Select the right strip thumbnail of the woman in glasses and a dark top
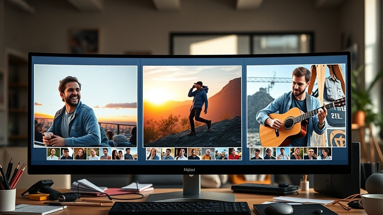The image size is (383, 215). click(x=310, y=153)
